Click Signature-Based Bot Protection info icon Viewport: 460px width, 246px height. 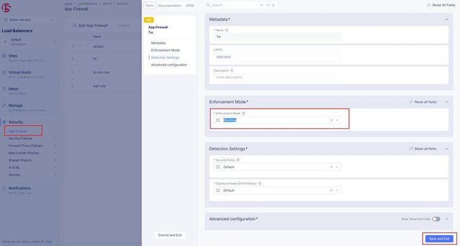259,183
